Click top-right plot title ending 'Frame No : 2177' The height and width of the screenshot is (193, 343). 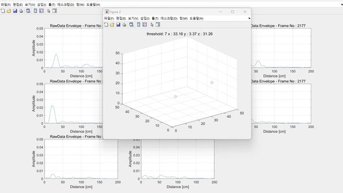pyautogui.click(x=278, y=26)
